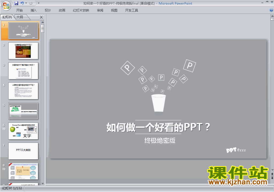Minimize the PowerPoint window
This screenshot has height=192, width=274.
262,3
